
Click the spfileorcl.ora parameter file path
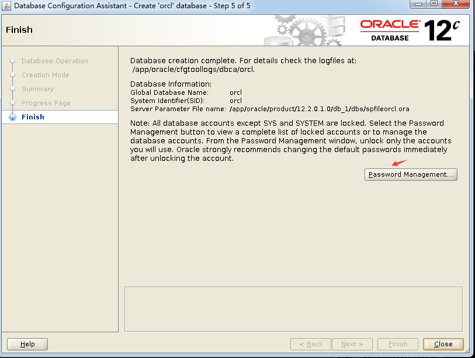pyautogui.click(x=319, y=109)
